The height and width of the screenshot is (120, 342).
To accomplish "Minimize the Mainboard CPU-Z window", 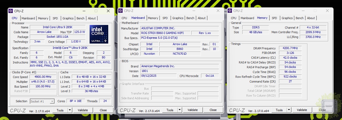I will coord(194,11).
